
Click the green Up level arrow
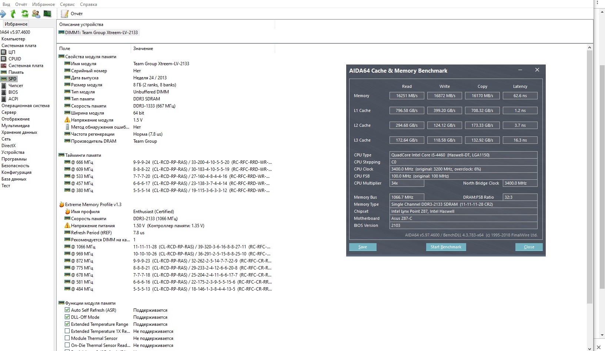click(13, 14)
